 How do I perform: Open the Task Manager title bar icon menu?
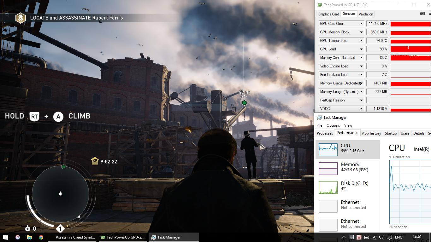point(319,118)
